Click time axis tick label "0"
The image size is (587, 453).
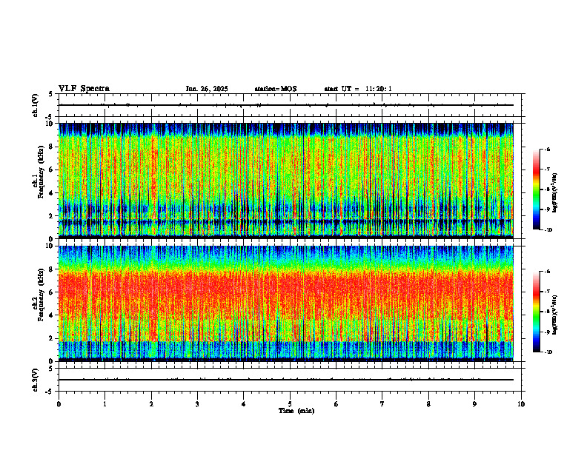[59, 404]
